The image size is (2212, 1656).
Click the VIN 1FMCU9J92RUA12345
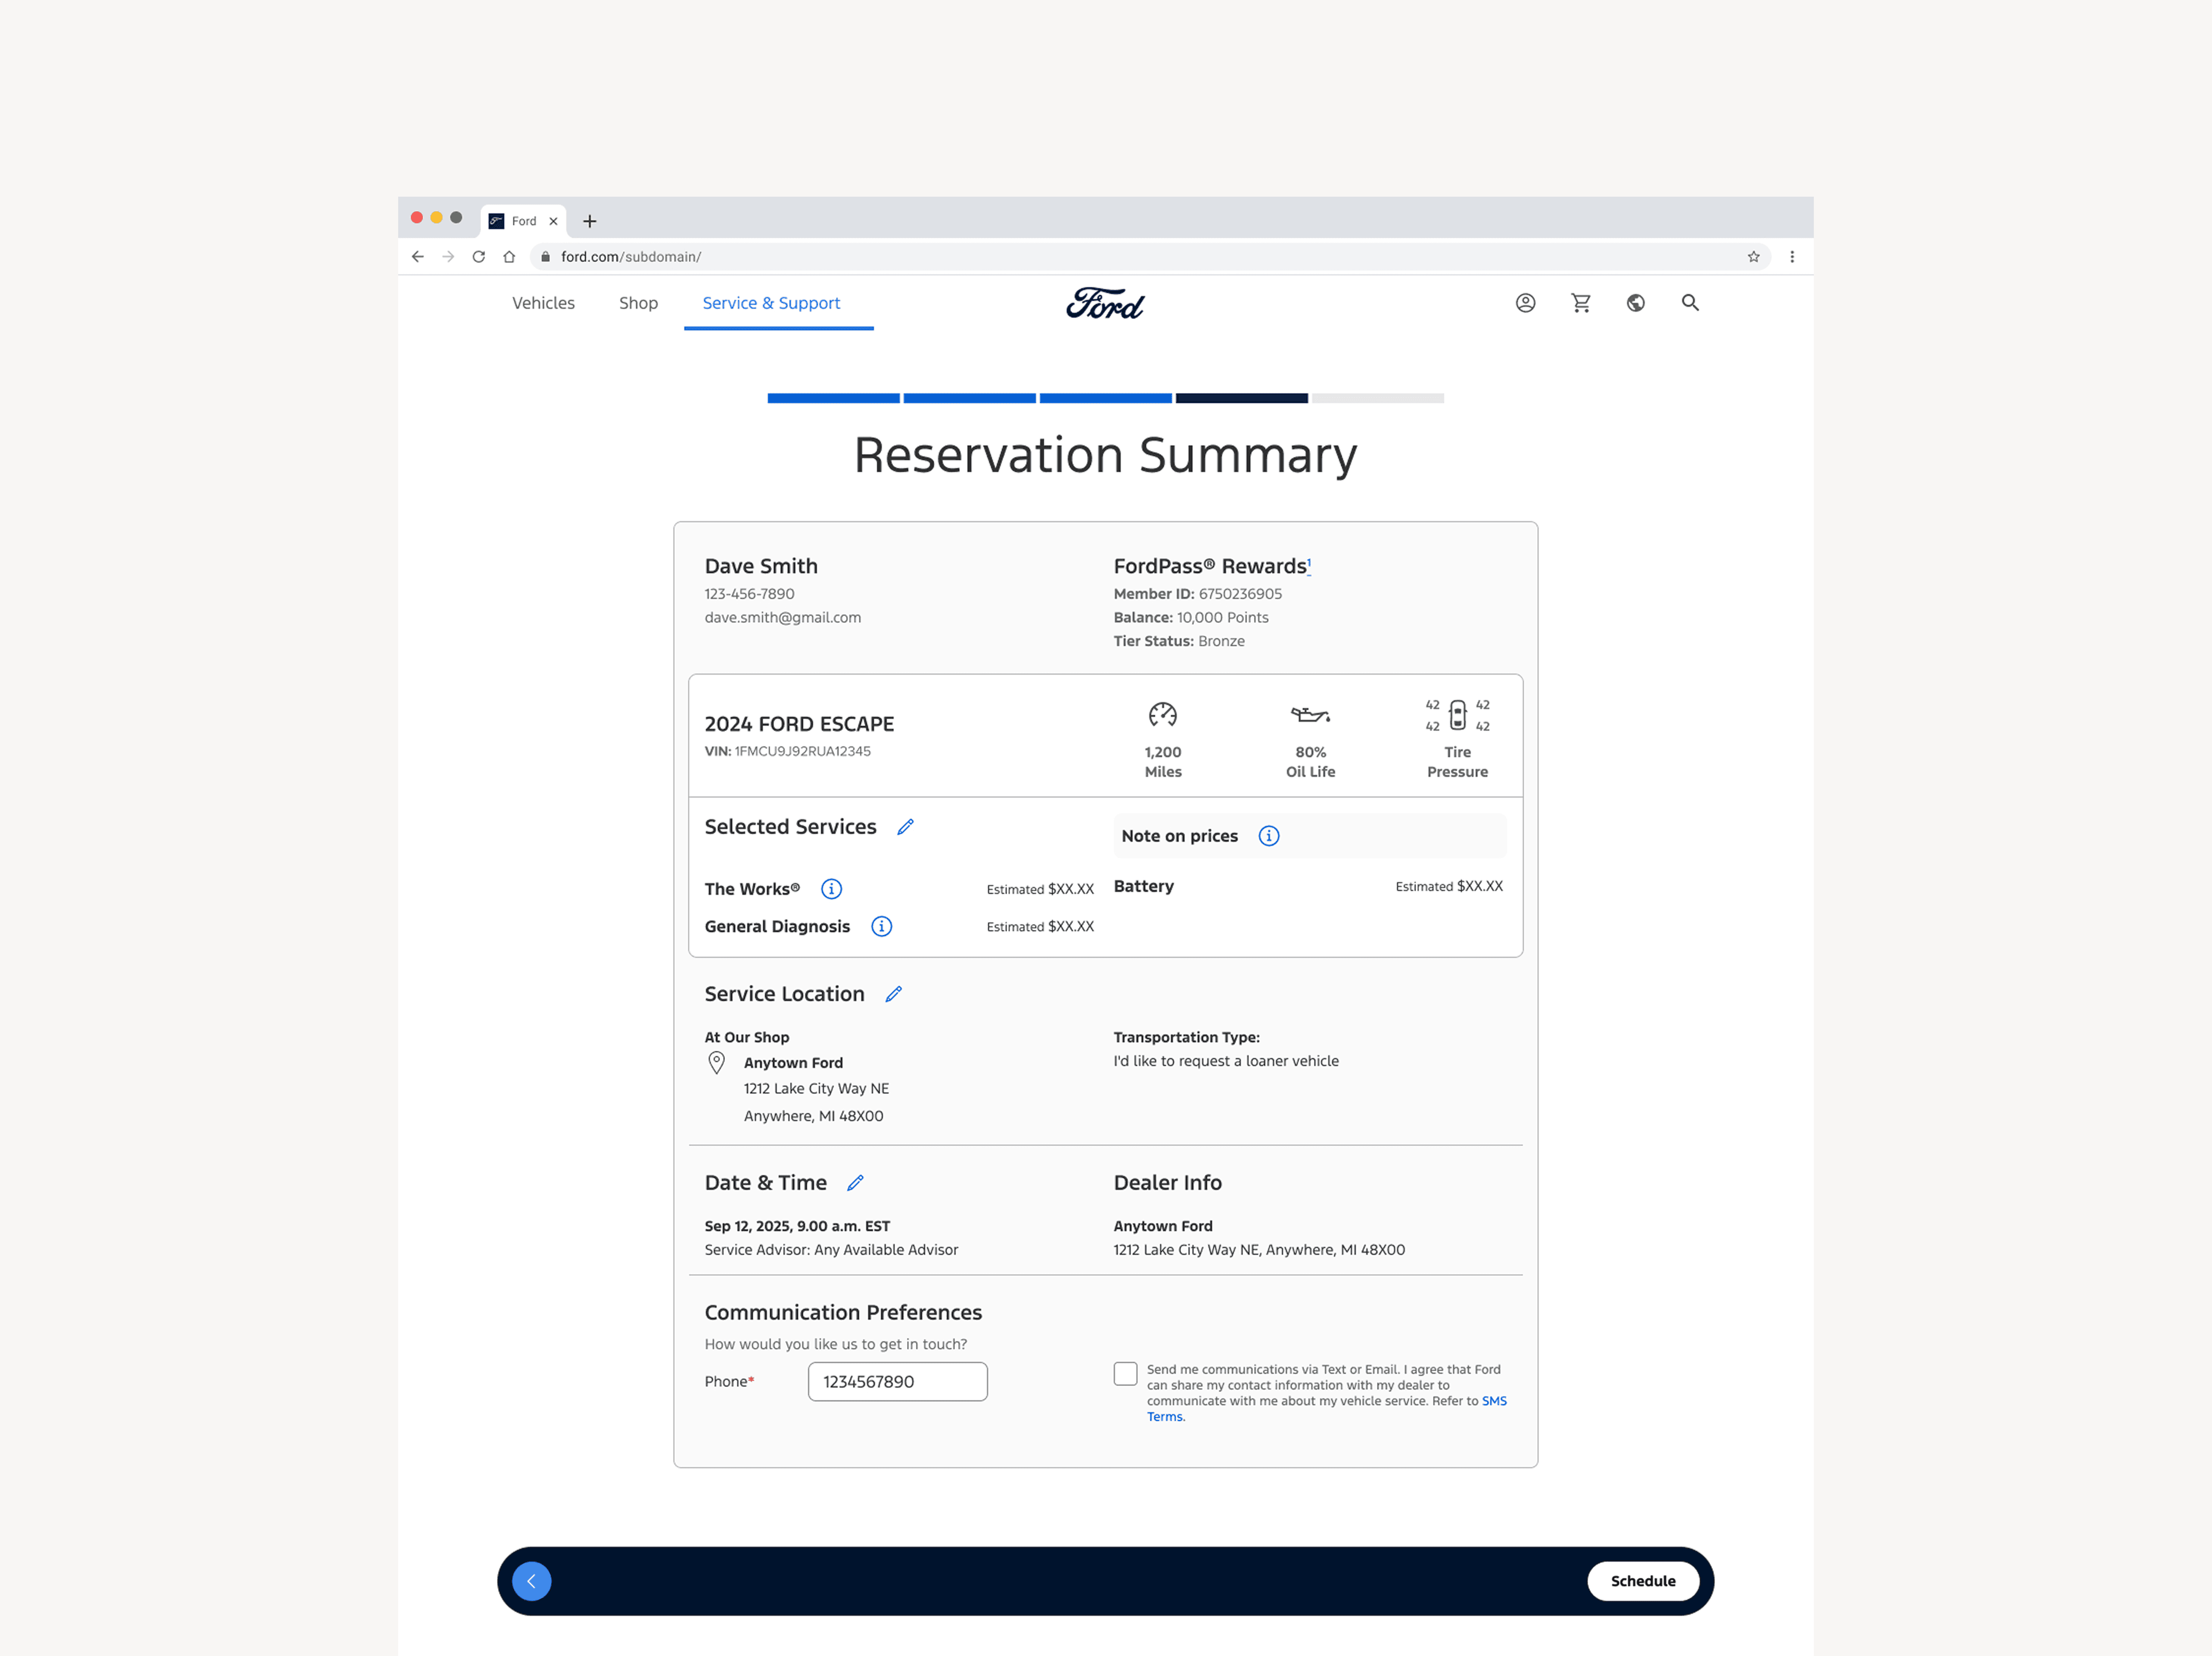click(x=787, y=751)
